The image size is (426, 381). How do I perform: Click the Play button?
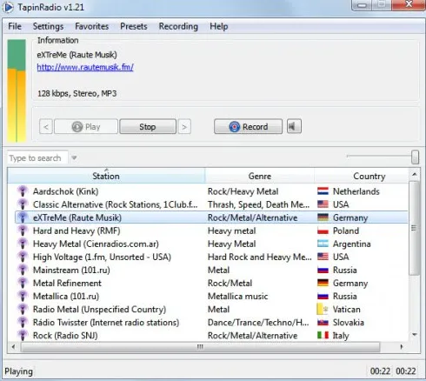coord(86,127)
